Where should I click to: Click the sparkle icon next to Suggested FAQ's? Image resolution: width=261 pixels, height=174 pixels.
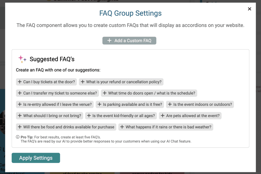coord(22,59)
